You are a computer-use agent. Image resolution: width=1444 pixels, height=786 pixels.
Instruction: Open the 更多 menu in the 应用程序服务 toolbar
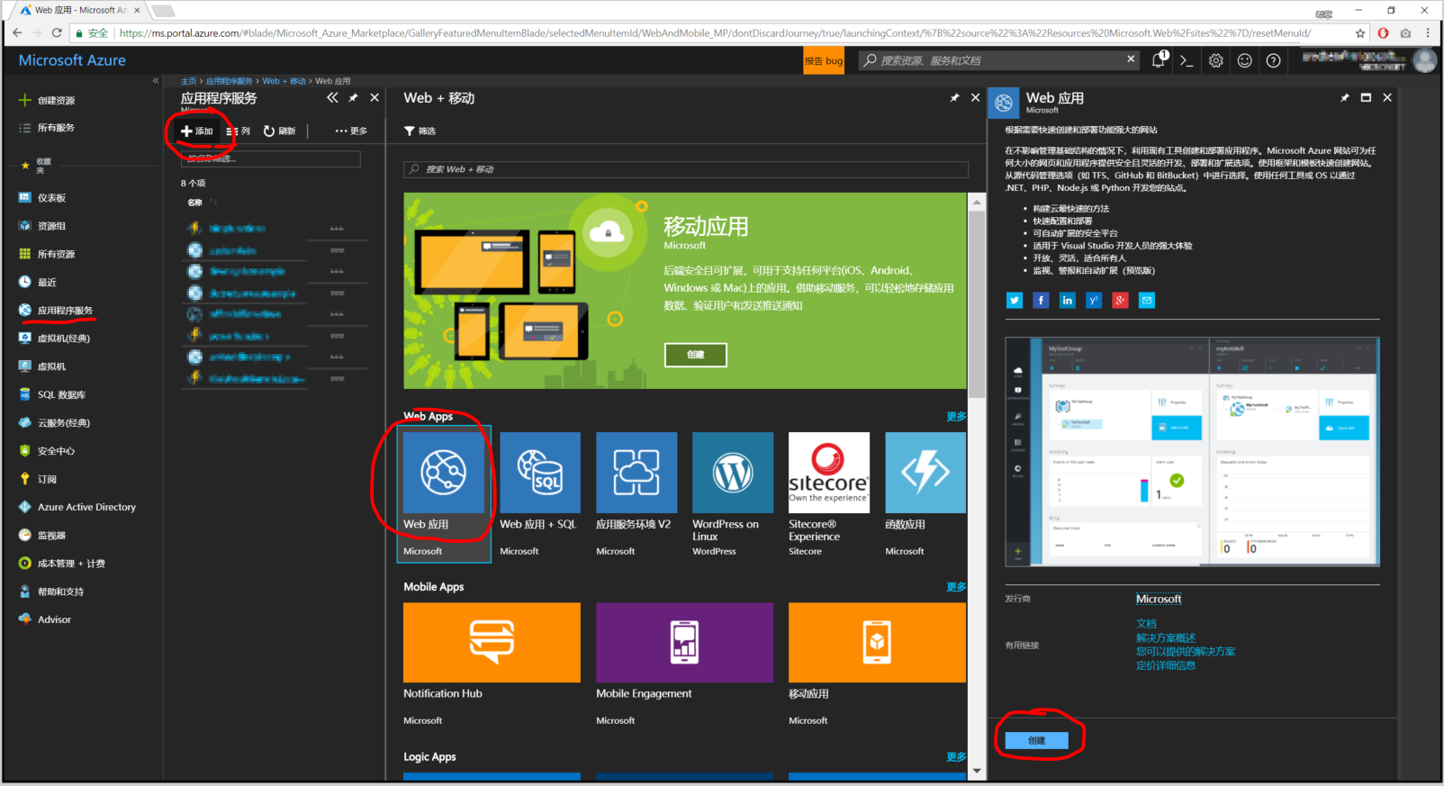[x=351, y=131]
